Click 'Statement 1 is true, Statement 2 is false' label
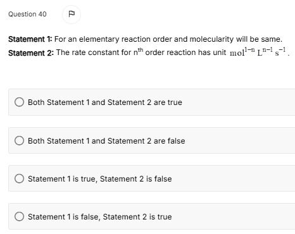295x234 pixels. pyautogui.click(x=100, y=179)
